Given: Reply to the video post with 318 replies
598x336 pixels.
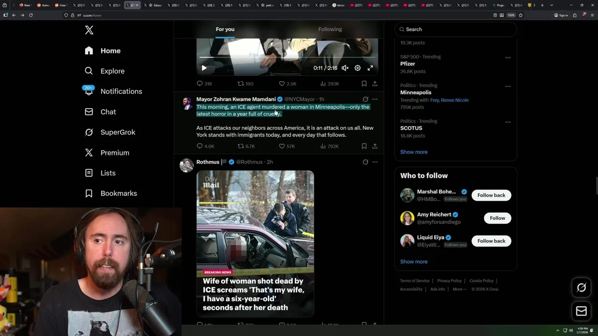Looking at the screenshot, I should click(204, 84).
